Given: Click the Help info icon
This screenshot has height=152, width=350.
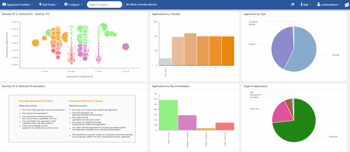Looking at the screenshot, I should pyautogui.click(x=301, y=4).
